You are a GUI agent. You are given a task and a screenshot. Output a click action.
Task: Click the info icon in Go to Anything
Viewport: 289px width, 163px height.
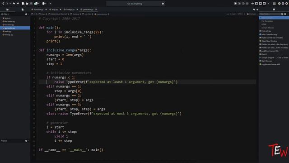click(163, 4)
